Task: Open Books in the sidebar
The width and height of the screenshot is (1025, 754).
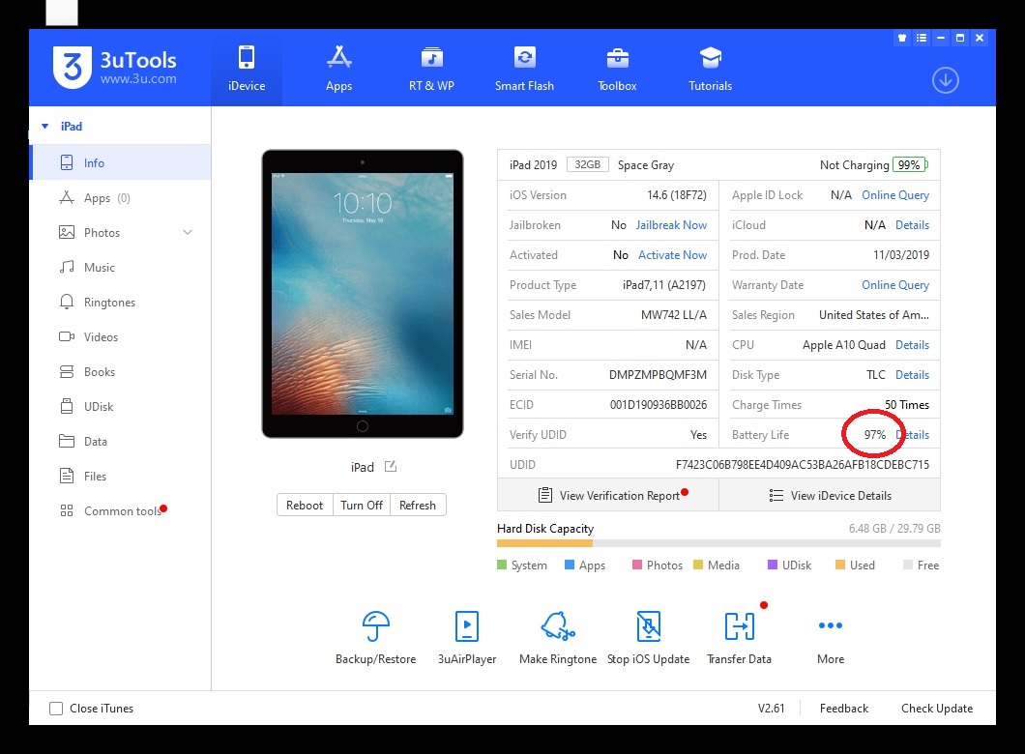Action: 120,372
